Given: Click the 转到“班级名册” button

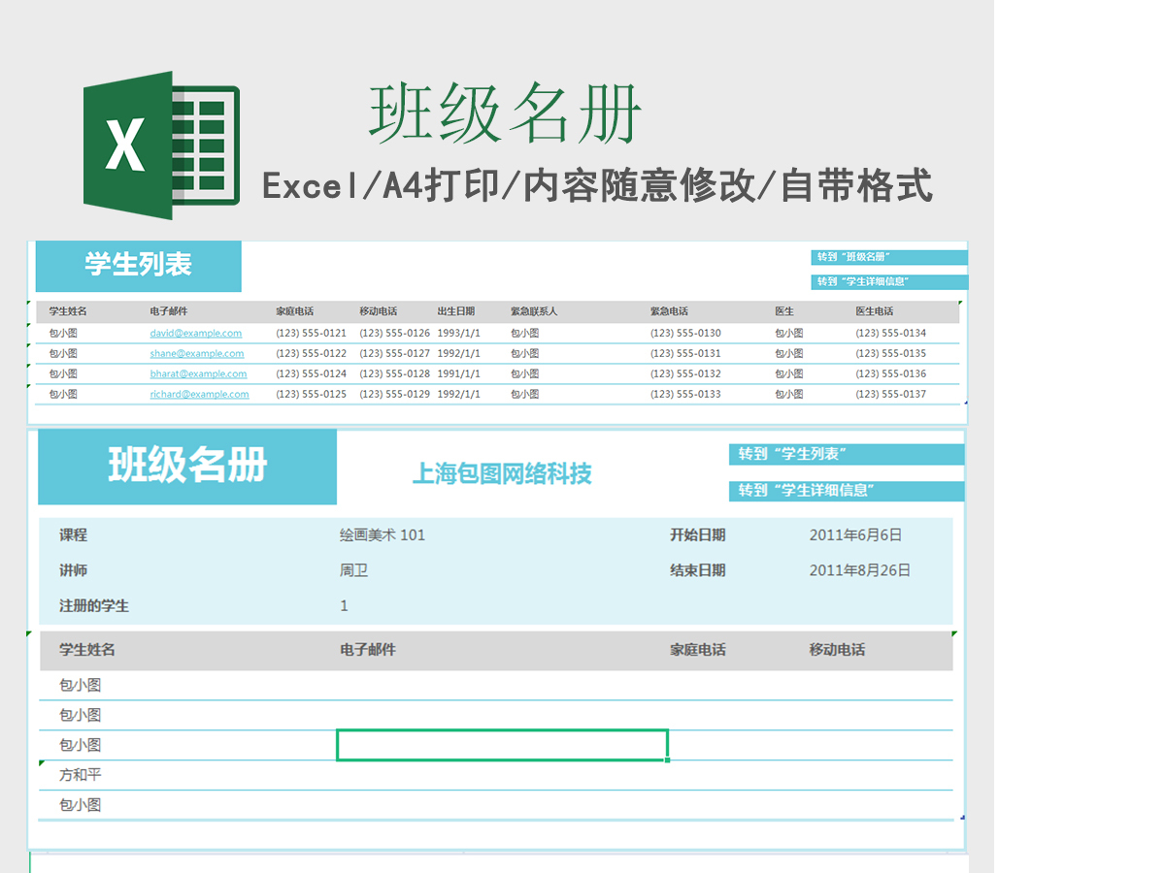Looking at the screenshot, I should 889,257.
